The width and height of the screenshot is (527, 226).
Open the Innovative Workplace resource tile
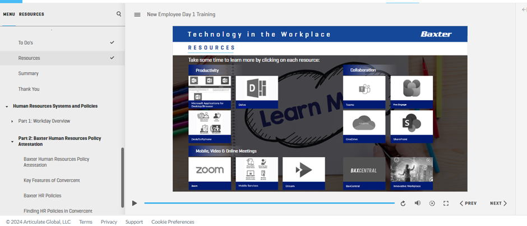412,173
